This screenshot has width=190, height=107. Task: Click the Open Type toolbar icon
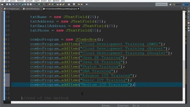tap(58, 4)
